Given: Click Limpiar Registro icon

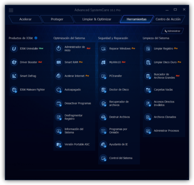Looking at the screenshot, I should (148, 48).
